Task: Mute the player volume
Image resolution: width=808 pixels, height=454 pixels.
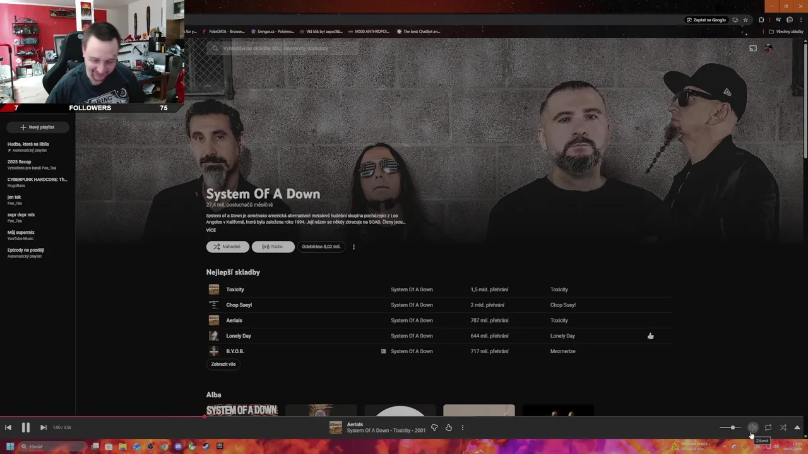Action: click(753, 428)
